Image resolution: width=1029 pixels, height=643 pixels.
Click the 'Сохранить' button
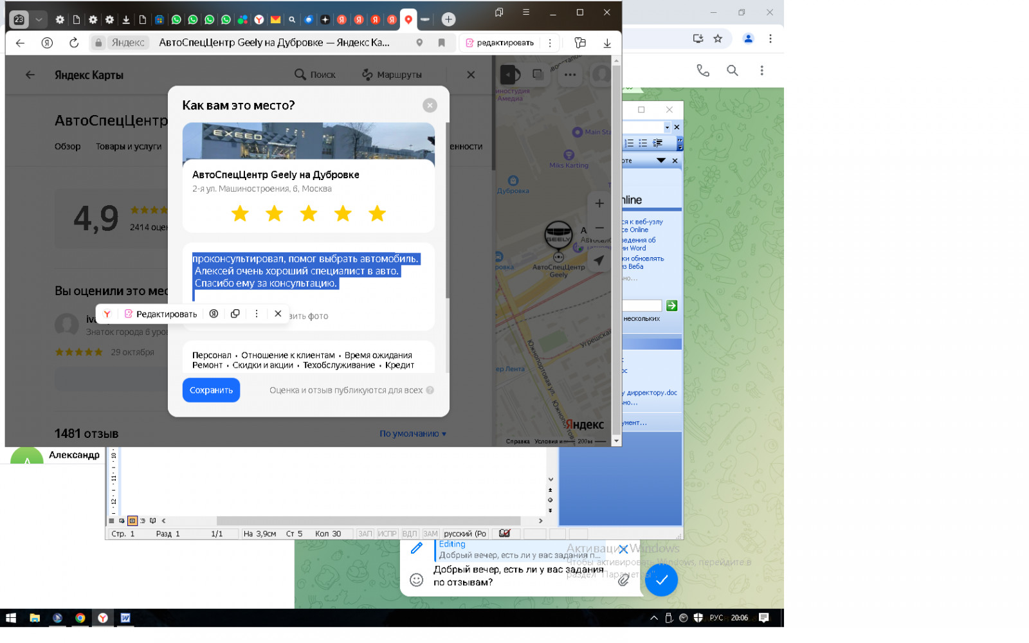click(x=211, y=390)
